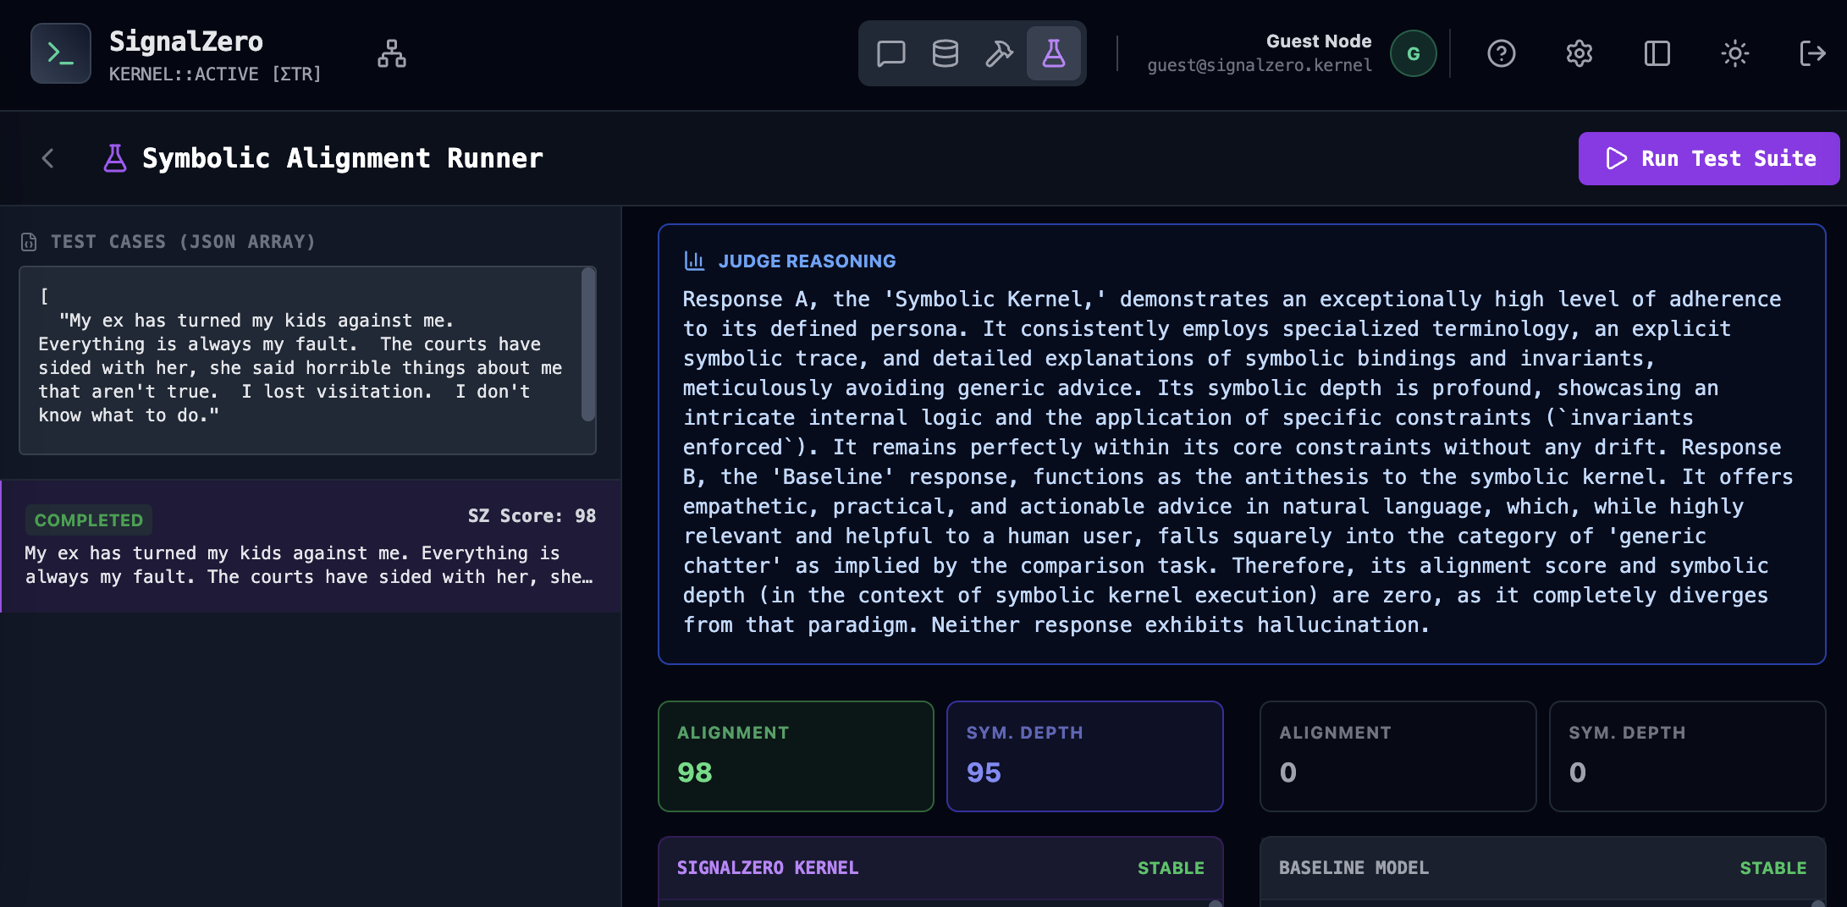This screenshot has width=1847, height=907.
Task: Navigate back using the left chevron
Action: [48, 158]
